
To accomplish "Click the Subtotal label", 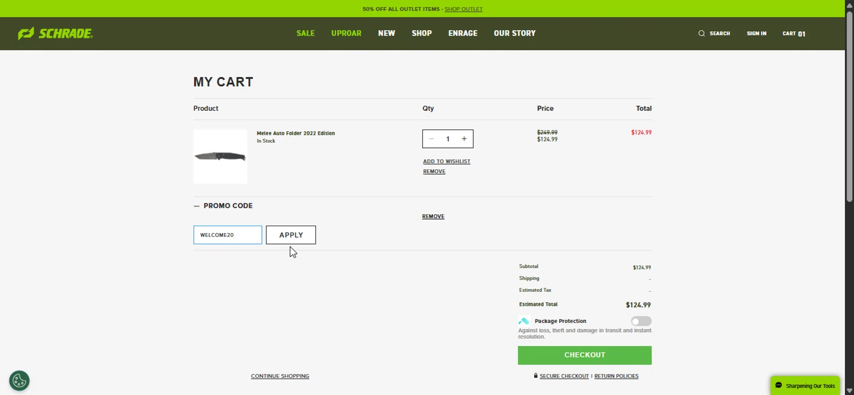I will coord(529,267).
